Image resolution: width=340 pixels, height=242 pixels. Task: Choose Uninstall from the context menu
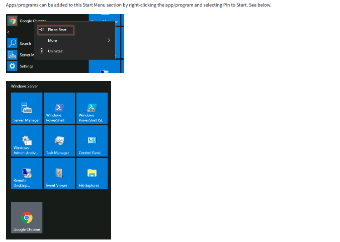point(55,51)
